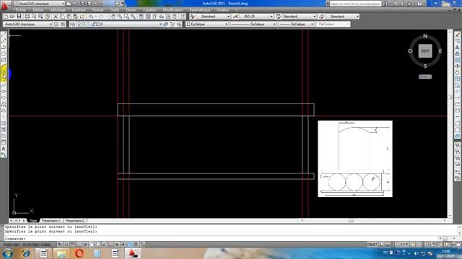Viewport: 462px width, 259px height.
Task: Click the Plot printer icon
Action: pyautogui.click(x=27, y=17)
